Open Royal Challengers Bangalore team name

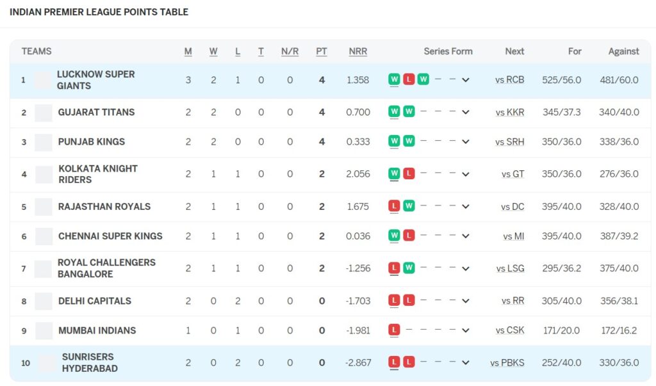pos(106,268)
